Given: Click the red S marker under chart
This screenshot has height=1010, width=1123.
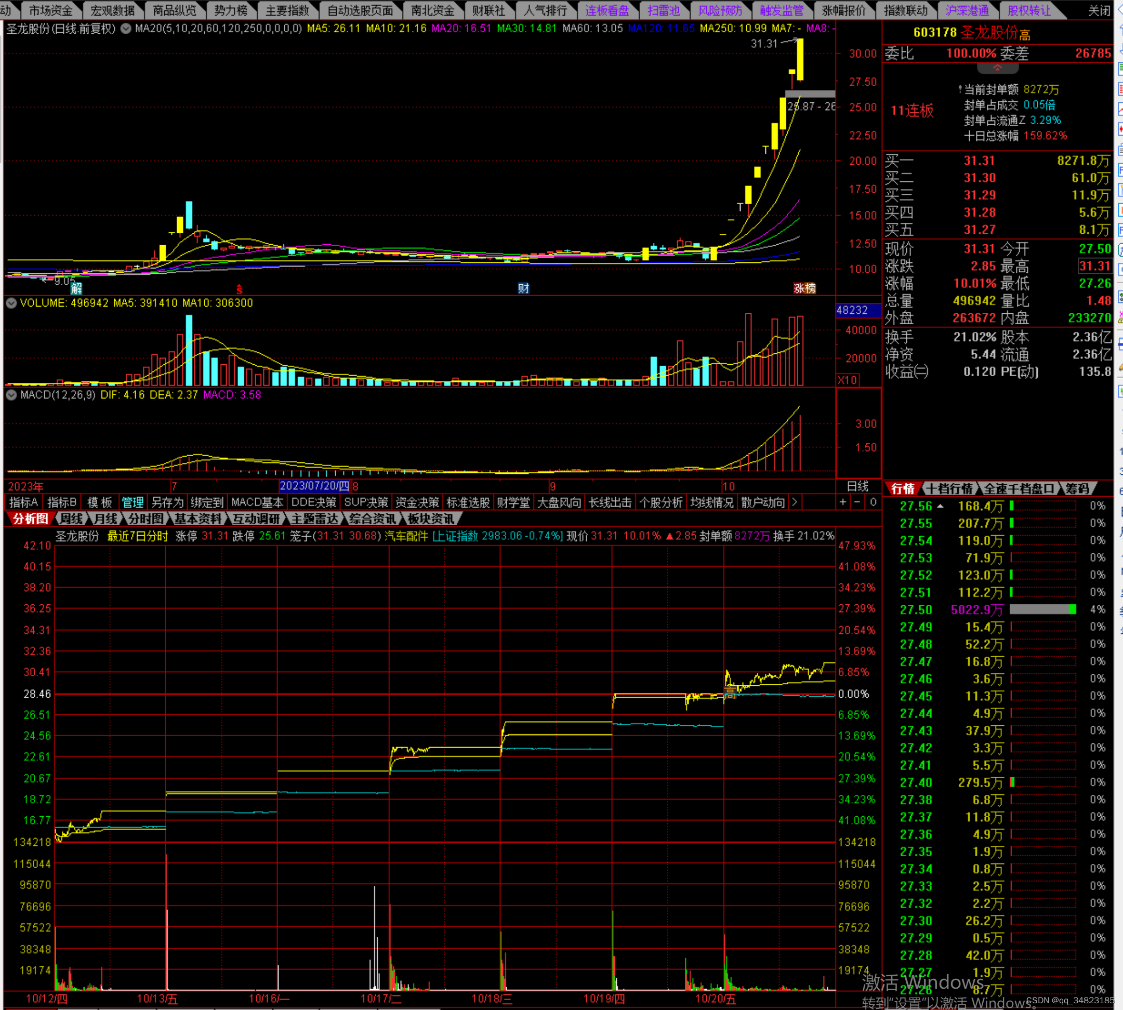Looking at the screenshot, I should tap(239, 289).
